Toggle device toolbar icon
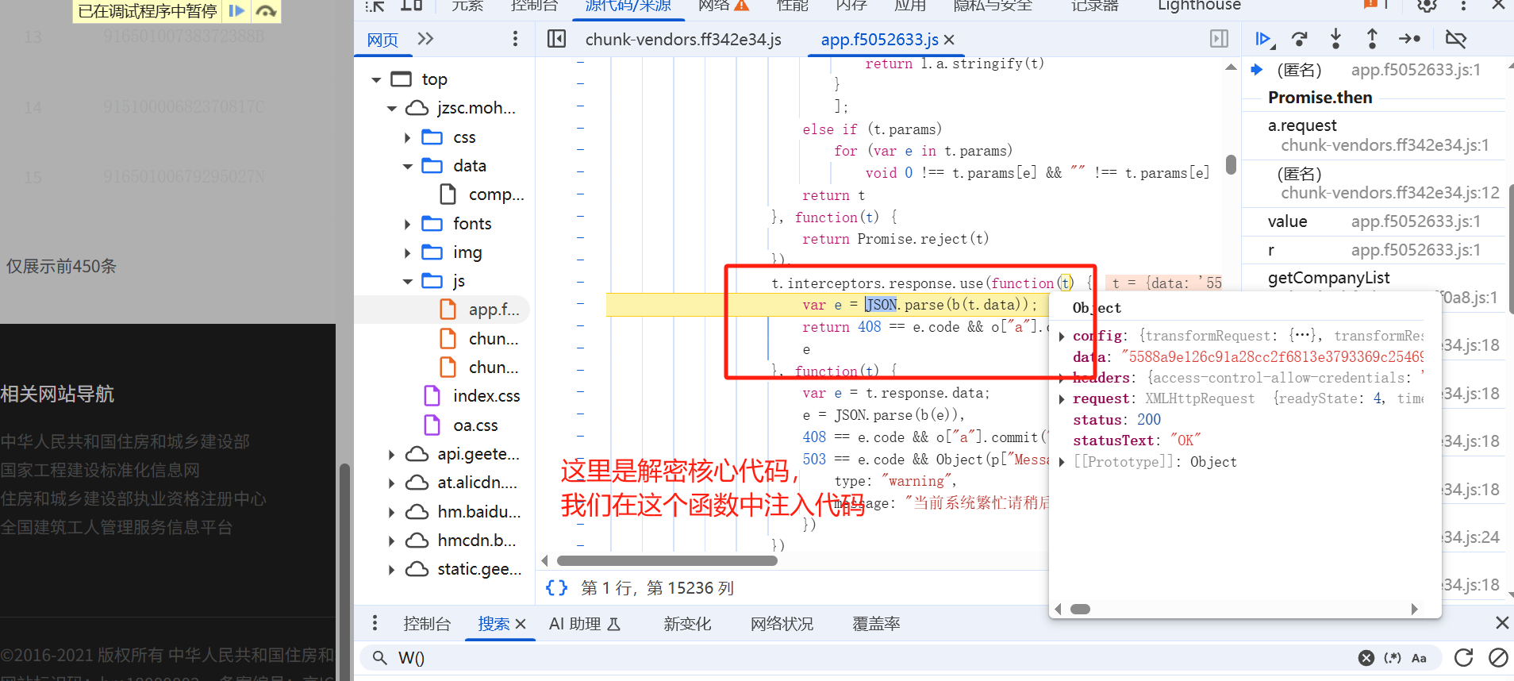Screen dimensions: 1514x681 point(411,6)
